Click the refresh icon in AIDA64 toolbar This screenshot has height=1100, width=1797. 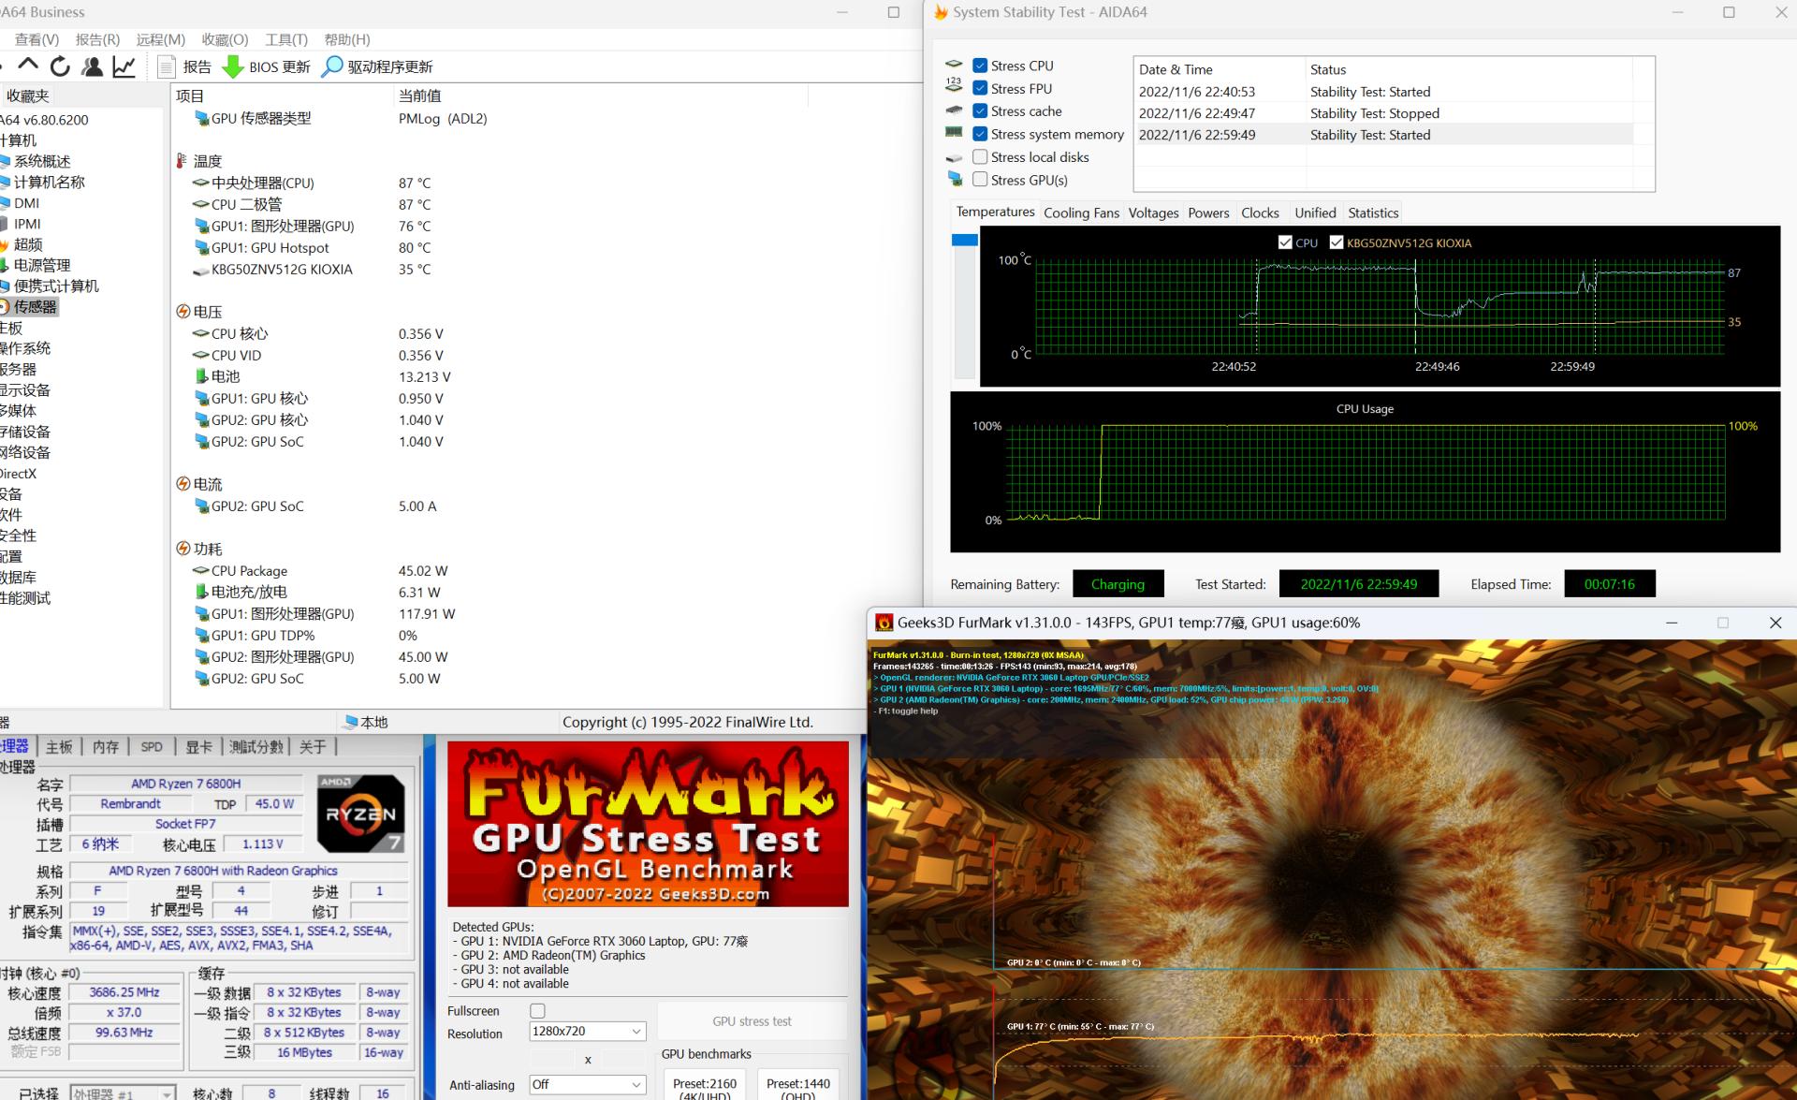(x=60, y=66)
